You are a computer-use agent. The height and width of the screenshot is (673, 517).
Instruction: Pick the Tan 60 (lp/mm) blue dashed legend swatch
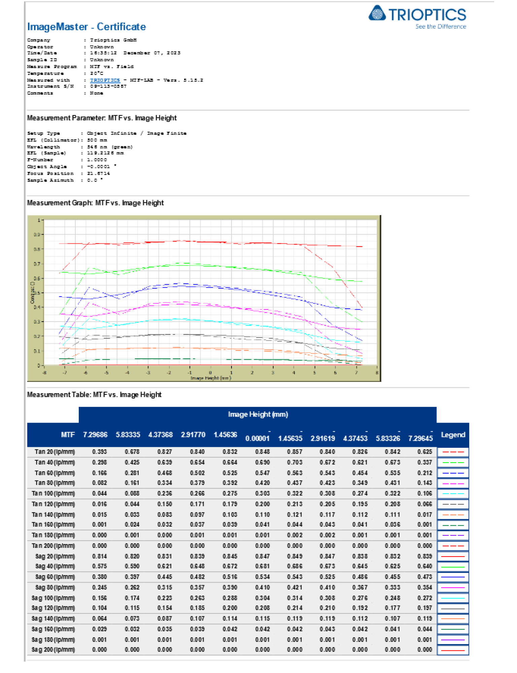click(453, 473)
